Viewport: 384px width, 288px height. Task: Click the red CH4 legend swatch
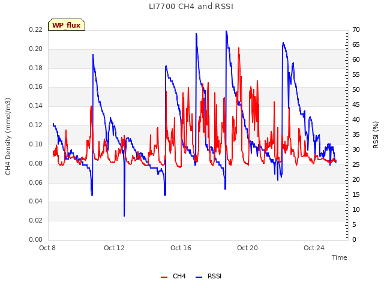pos(164,277)
